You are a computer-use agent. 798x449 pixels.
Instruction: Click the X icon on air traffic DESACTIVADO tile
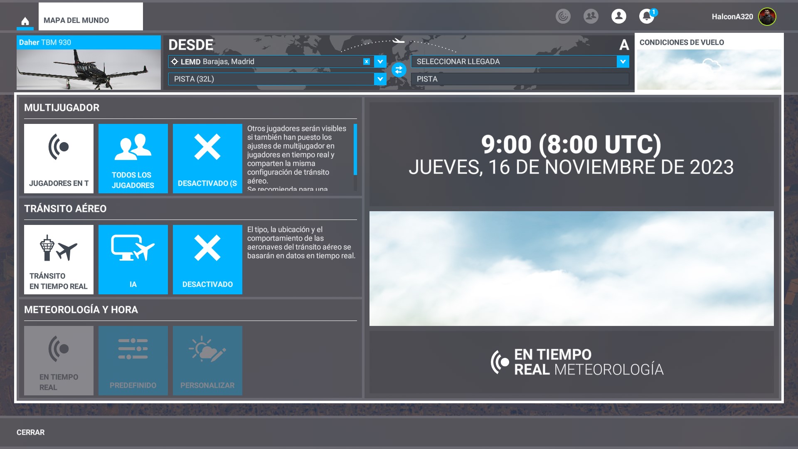tap(207, 248)
